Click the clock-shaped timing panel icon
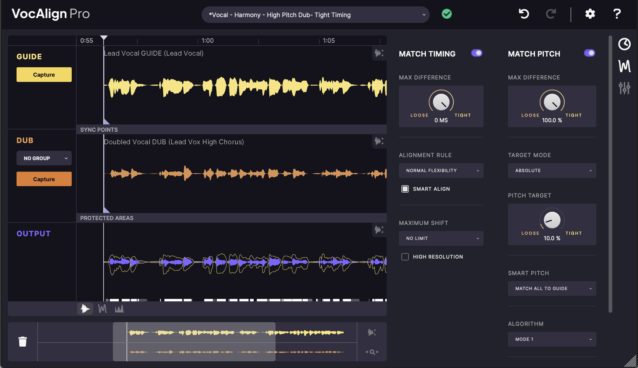The width and height of the screenshot is (638, 368). [624, 44]
